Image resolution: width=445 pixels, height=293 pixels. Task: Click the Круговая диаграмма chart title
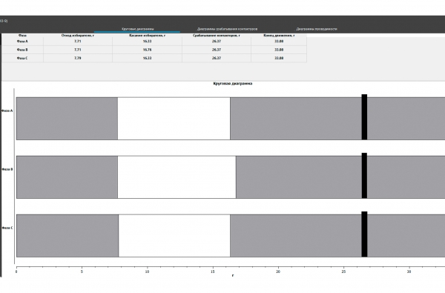pyautogui.click(x=233, y=84)
